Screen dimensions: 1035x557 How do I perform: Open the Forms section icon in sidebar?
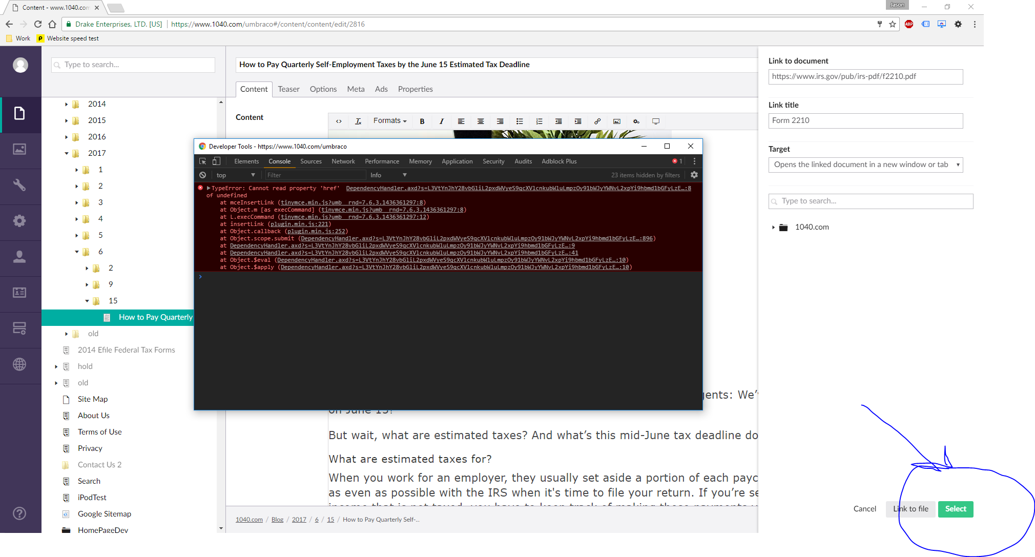coord(19,328)
